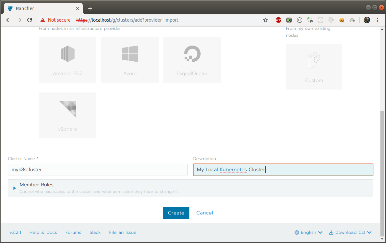386x243 pixels.
Task: Open the Slack link
Action: [x=95, y=233]
